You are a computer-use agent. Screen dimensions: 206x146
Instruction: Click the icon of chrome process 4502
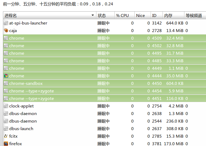[x=6, y=46]
